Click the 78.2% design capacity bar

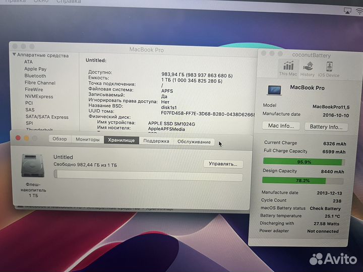point(302,180)
